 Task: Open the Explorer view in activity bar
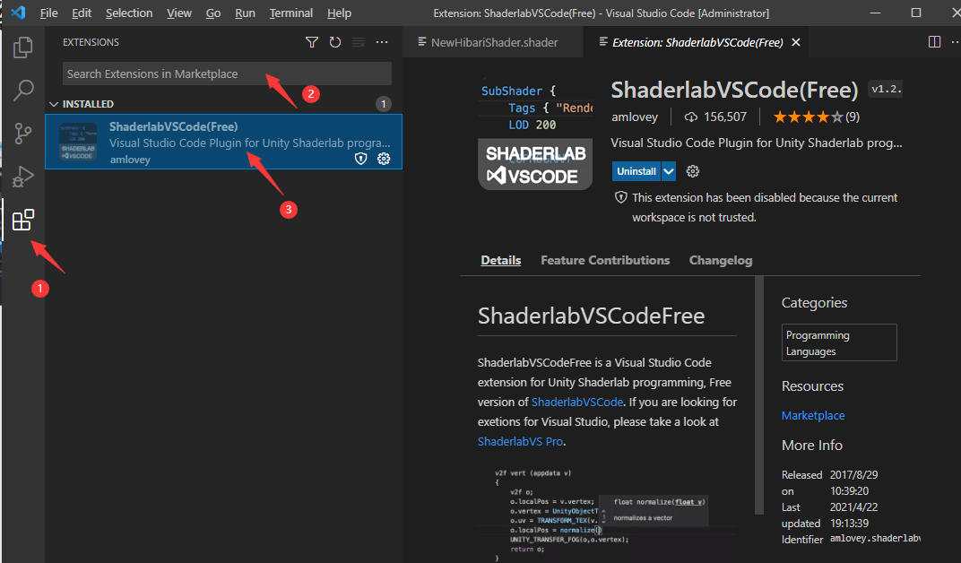(x=22, y=48)
